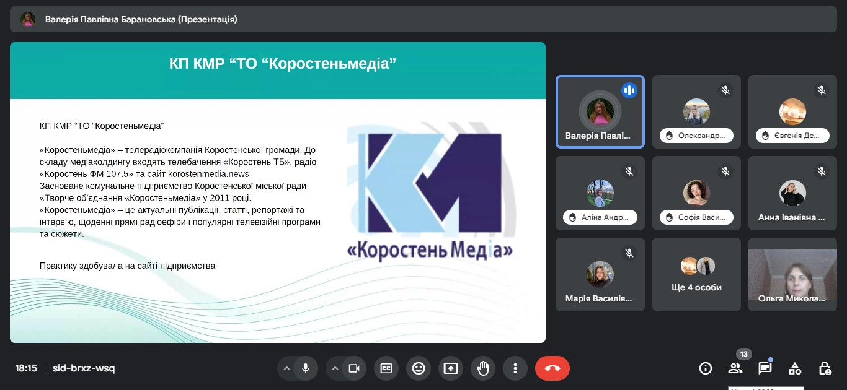This screenshot has height=390, width=847.
Task: Toggle the camera on or off
Action: (354, 368)
